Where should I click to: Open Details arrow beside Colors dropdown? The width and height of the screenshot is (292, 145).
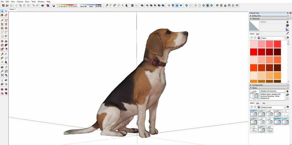pyautogui.click(x=288, y=38)
